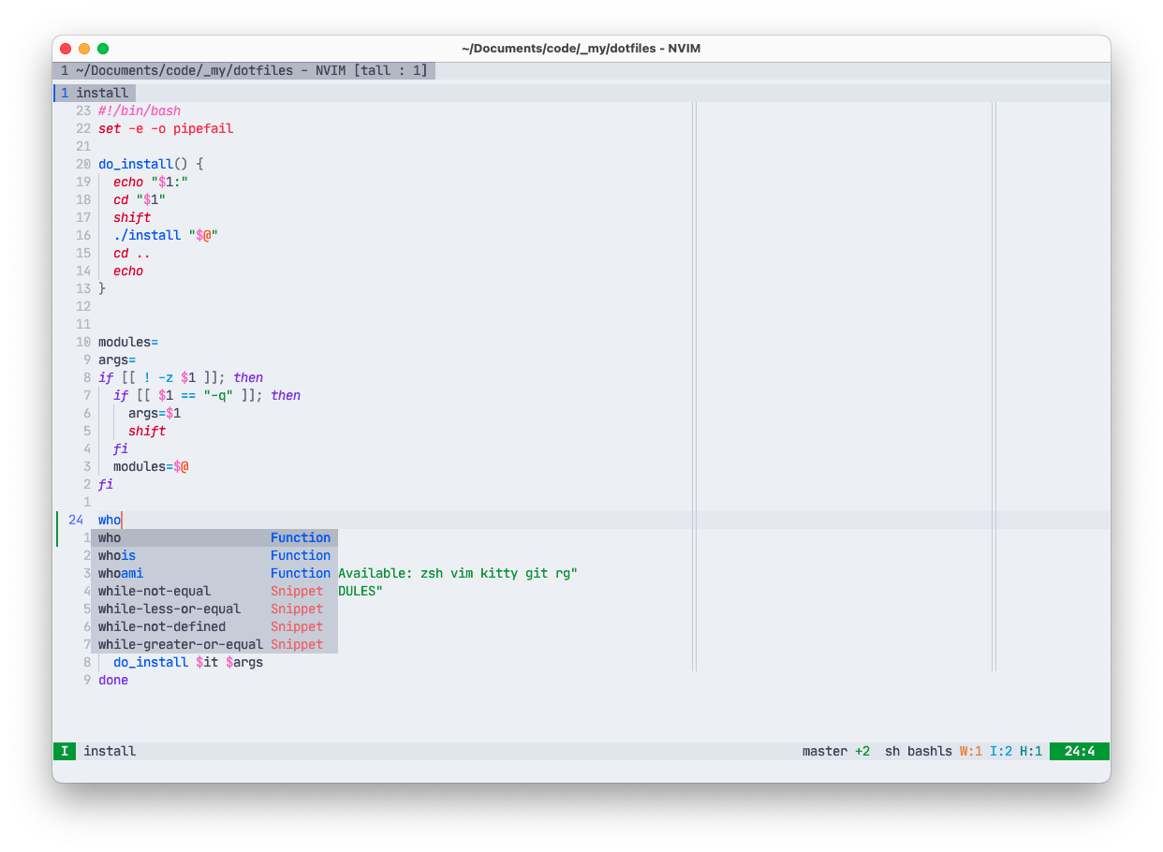Switch to the 'install' buffer tab
This screenshot has width=1163, height=852.
click(x=95, y=93)
